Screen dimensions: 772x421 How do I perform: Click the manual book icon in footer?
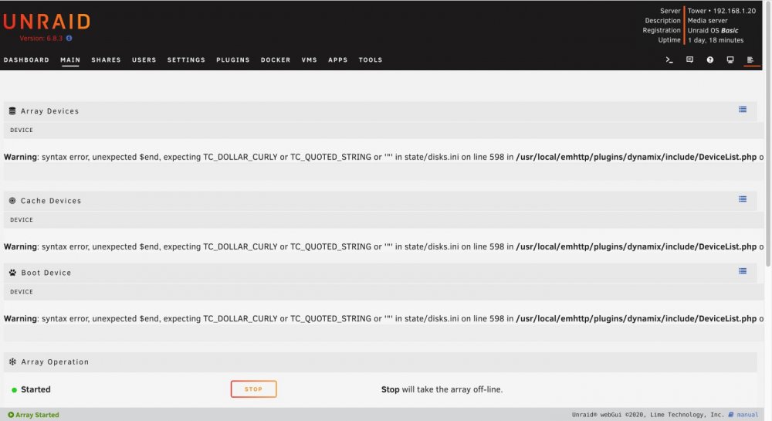(x=730, y=415)
